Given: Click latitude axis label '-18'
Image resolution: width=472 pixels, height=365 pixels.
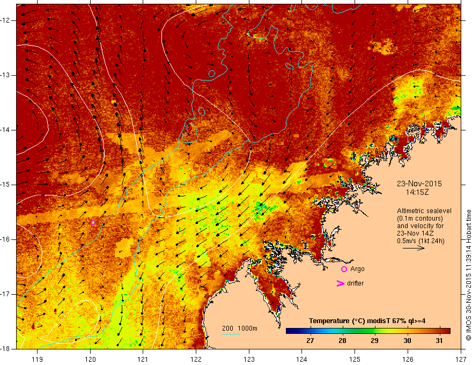Looking at the screenshot, I should tap(5, 349).
